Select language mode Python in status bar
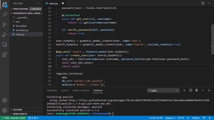 (x=196, y=118)
